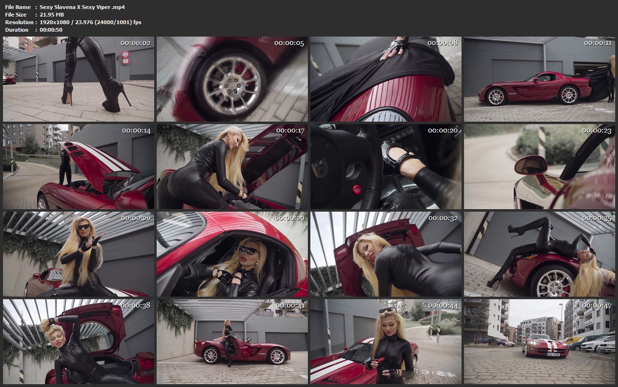The image size is (618, 387).
Task: Select the duration value 00:00:50
Action: tap(51, 30)
